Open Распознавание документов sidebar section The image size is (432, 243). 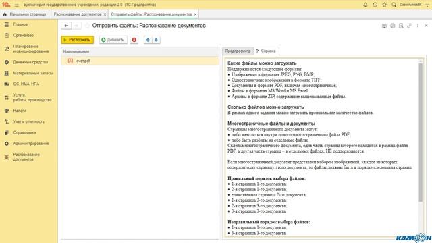click(26, 157)
